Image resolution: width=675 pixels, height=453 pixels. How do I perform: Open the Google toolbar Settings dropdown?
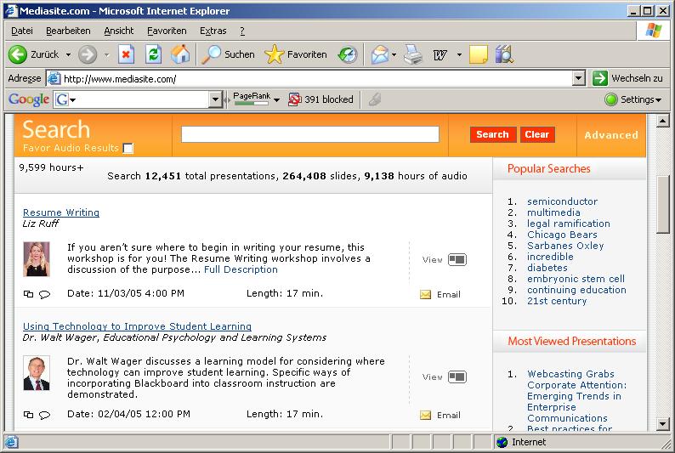(x=633, y=99)
